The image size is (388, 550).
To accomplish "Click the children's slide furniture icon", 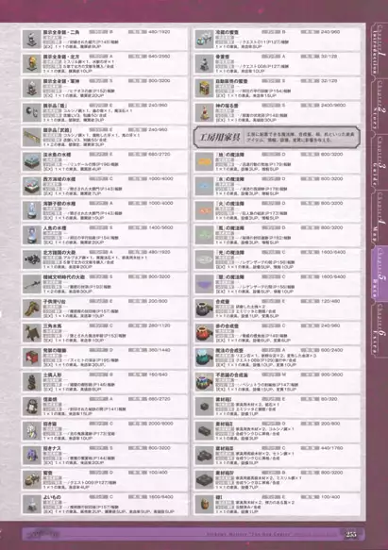I will pyautogui.click(x=32, y=308).
